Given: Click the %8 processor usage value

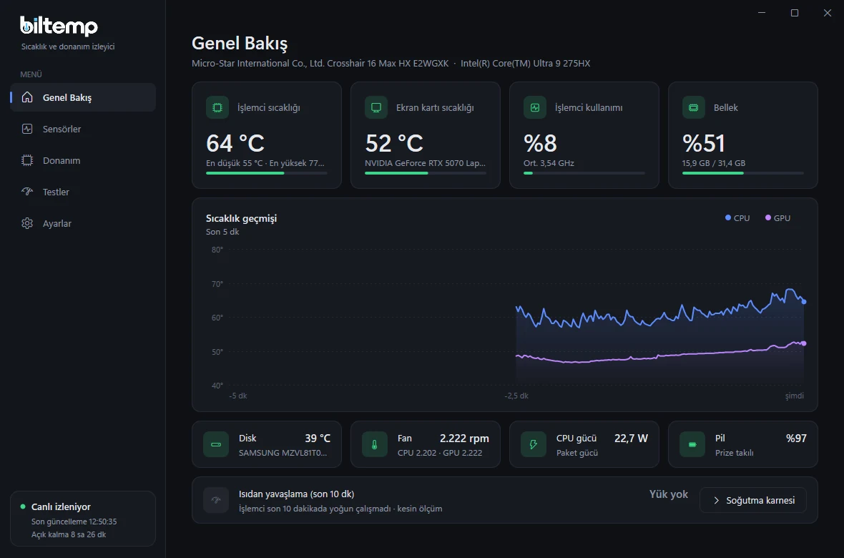Looking at the screenshot, I should coord(540,143).
